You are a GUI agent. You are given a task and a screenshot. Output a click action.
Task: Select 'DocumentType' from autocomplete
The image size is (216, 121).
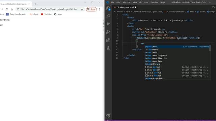coord(177,61)
